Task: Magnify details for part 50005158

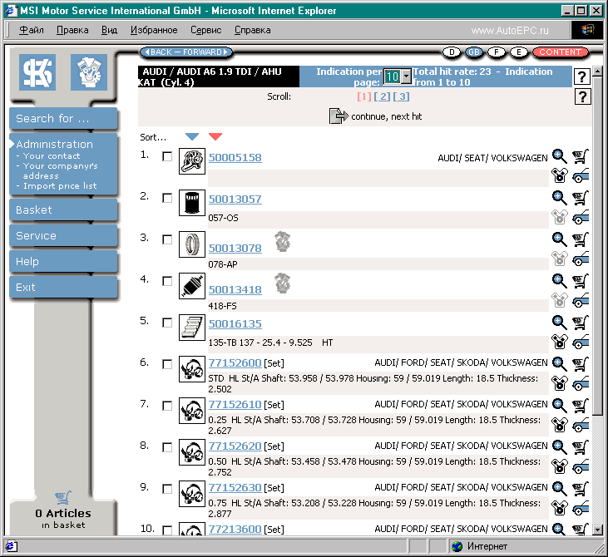Action: pos(559,156)
